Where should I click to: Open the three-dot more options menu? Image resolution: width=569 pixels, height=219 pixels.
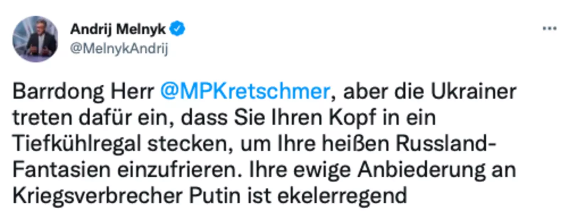click(x=549, y=29)
